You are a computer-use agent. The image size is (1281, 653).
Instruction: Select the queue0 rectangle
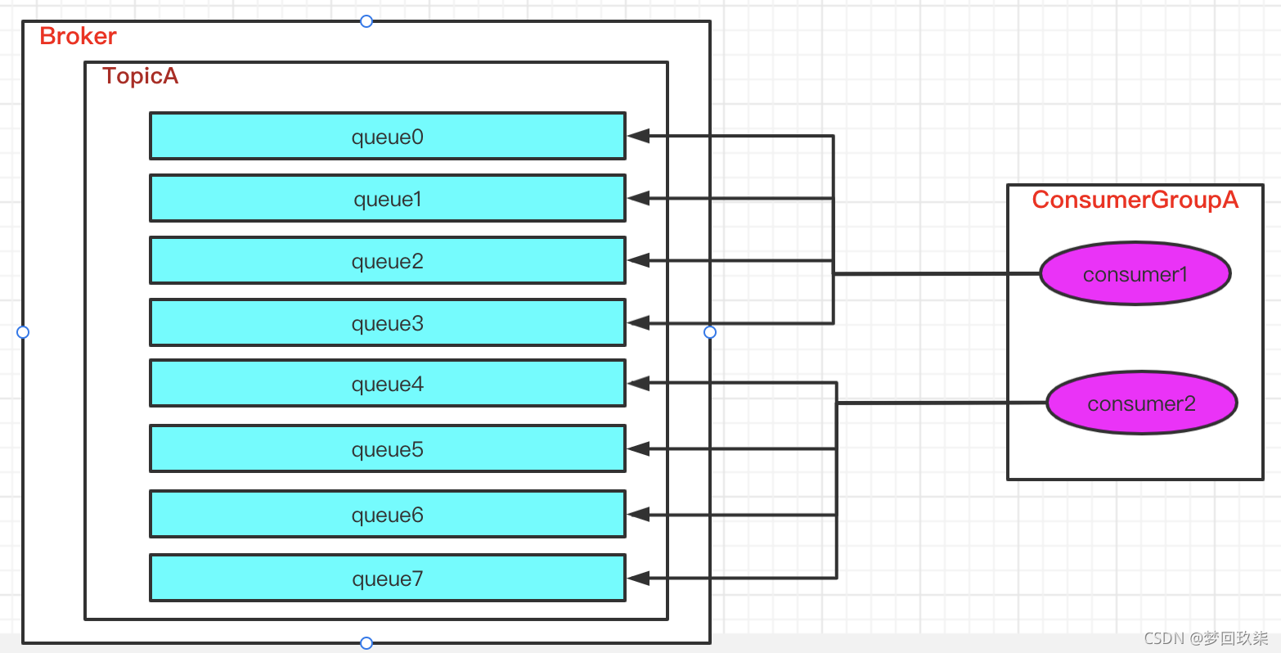(387, 136)
